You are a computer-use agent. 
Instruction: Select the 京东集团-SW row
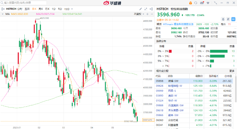[194, 110]
